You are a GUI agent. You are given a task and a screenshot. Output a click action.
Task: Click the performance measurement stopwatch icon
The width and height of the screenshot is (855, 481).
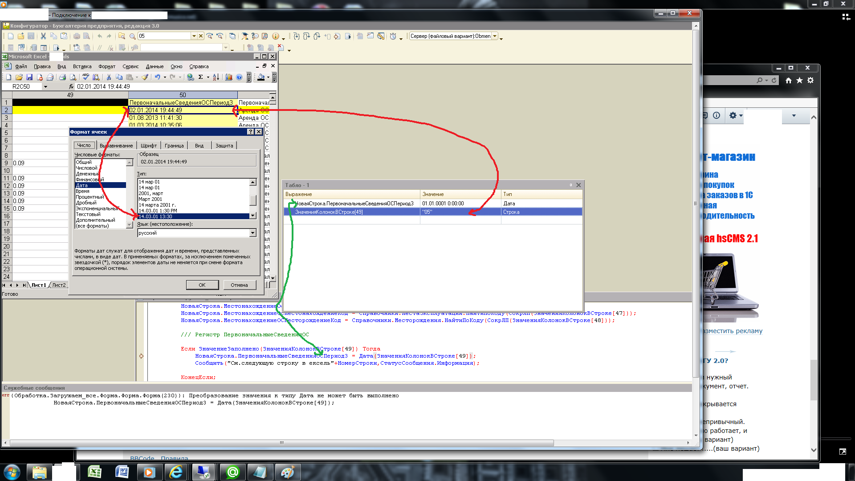(x=393, y=36)
